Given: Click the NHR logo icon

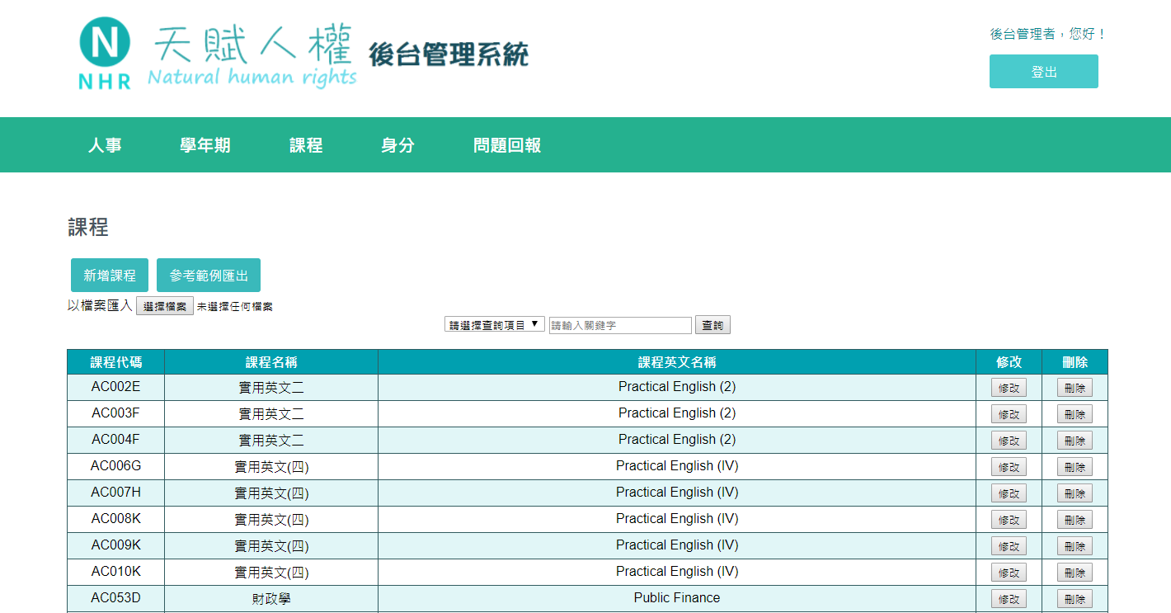Looking at the screenshot, I should (x=105, y=53).
